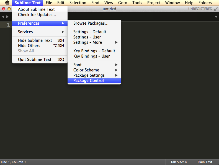Viewport: 219px width, 165px height.
Task: Open the Edit menu
Action: point(61,3)
